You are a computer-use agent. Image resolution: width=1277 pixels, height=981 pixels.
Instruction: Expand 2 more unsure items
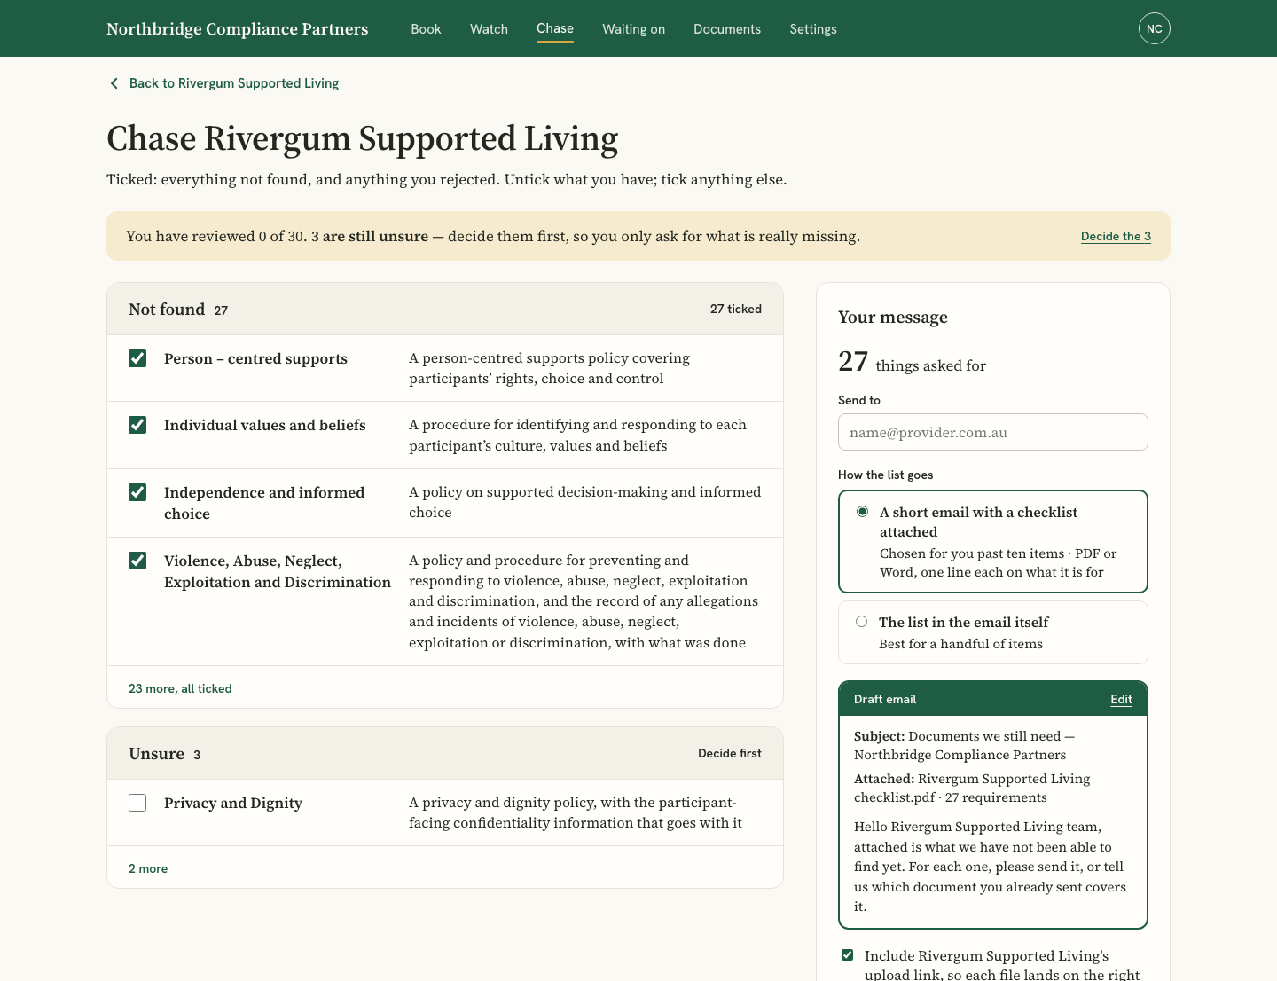click(148, 868)
